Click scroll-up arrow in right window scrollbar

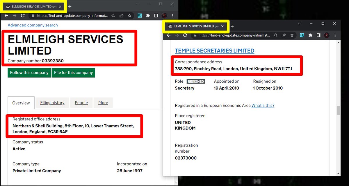coord(338,43)
